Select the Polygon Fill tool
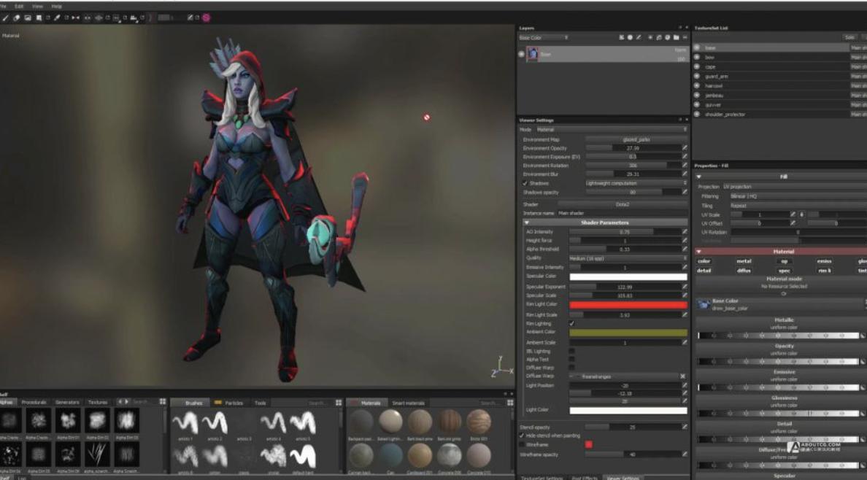 tap(40, 18)
